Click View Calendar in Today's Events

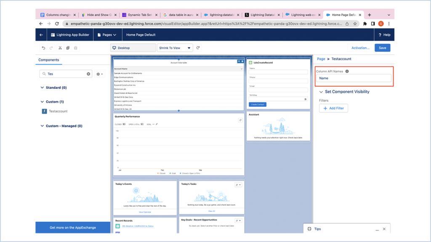click(x=145, y=212)
